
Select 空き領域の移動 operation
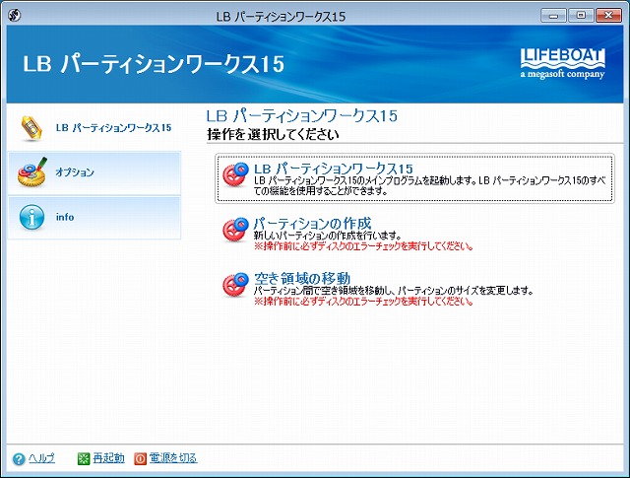click(x=302, y=278)
